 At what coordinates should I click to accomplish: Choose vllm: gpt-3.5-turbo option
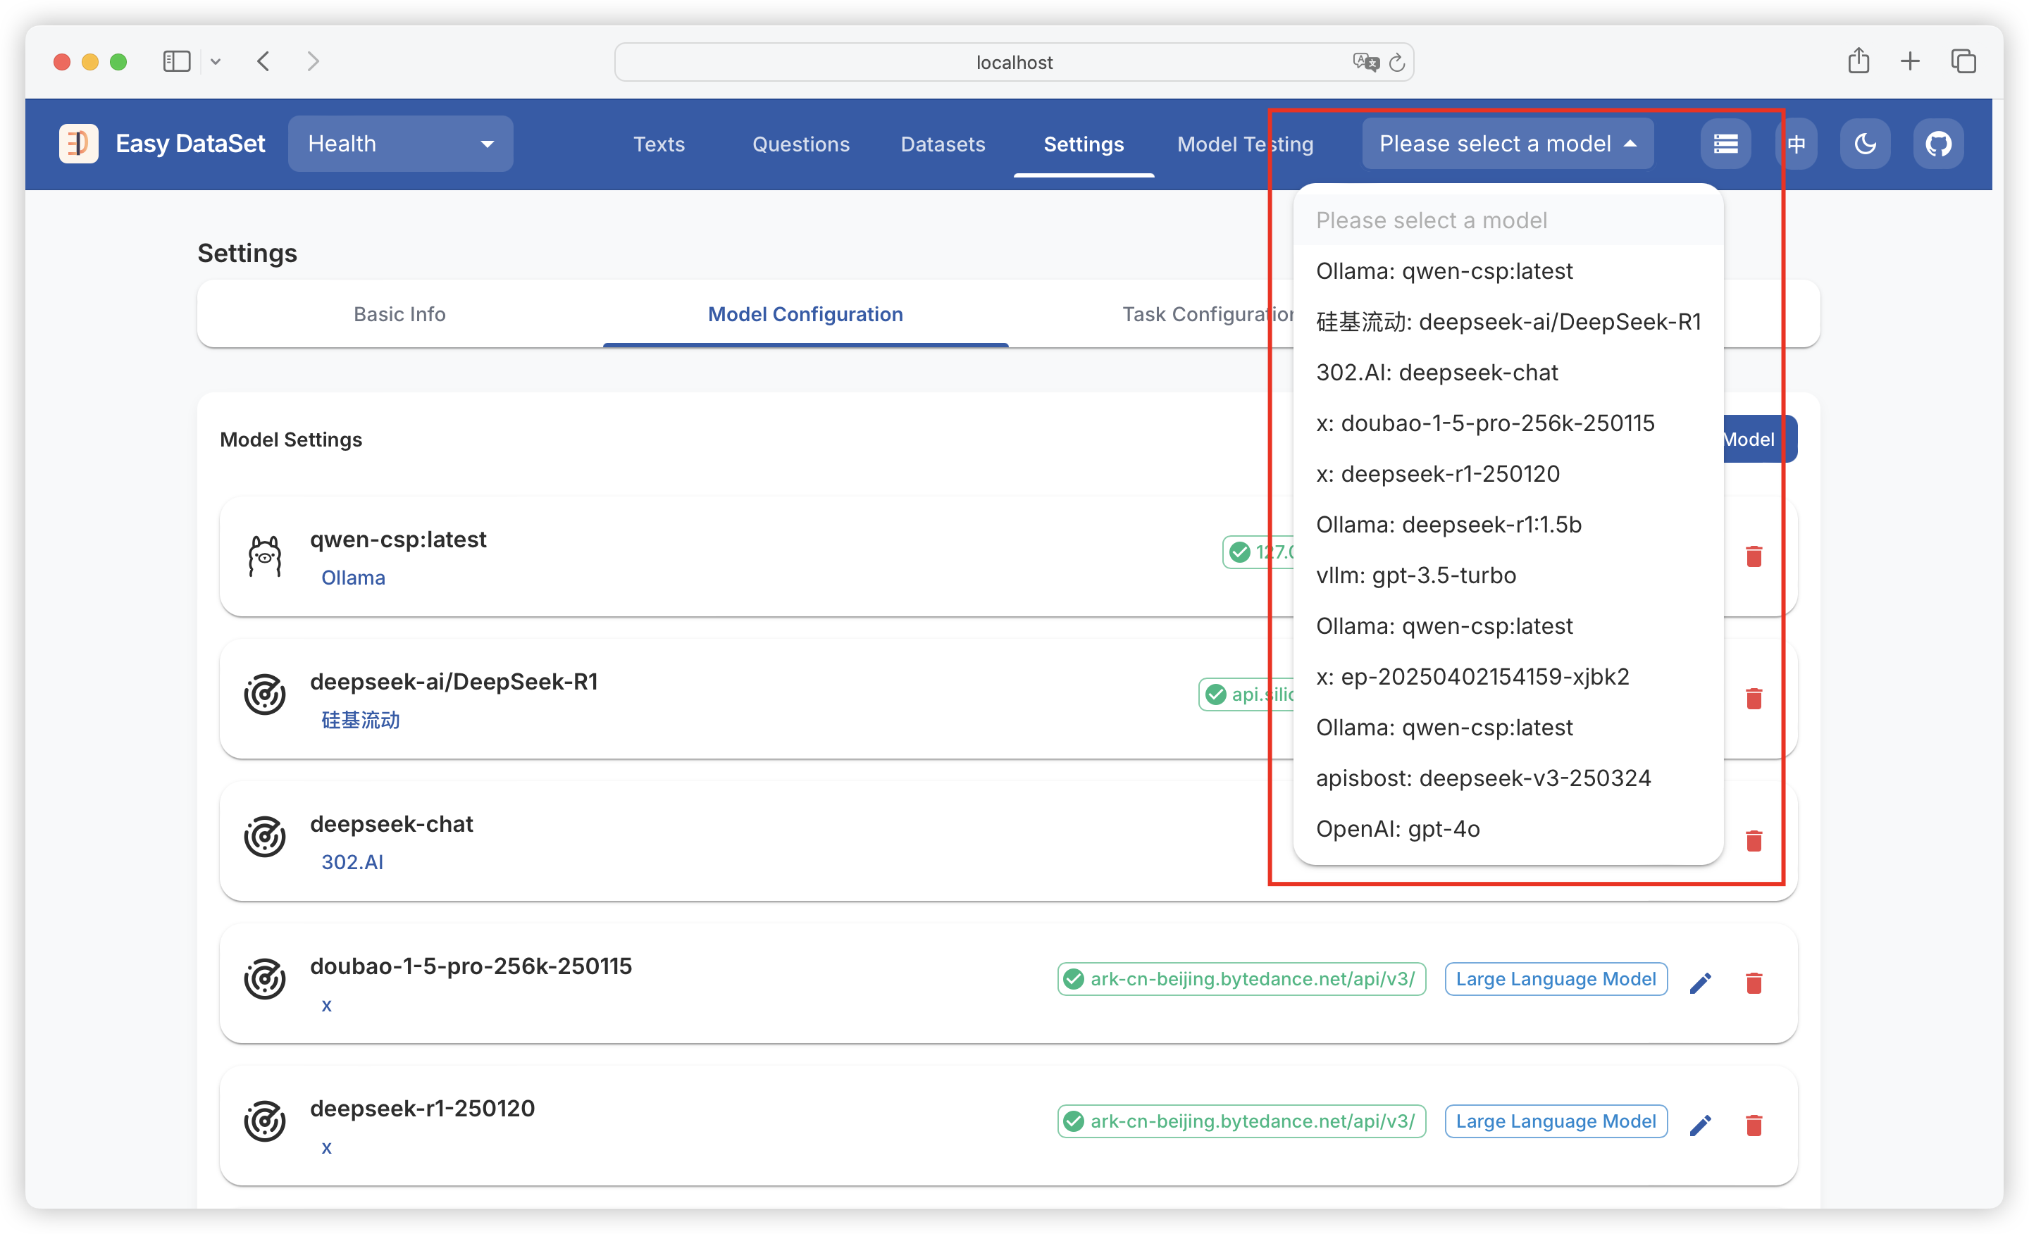(x=1415, y=575)
